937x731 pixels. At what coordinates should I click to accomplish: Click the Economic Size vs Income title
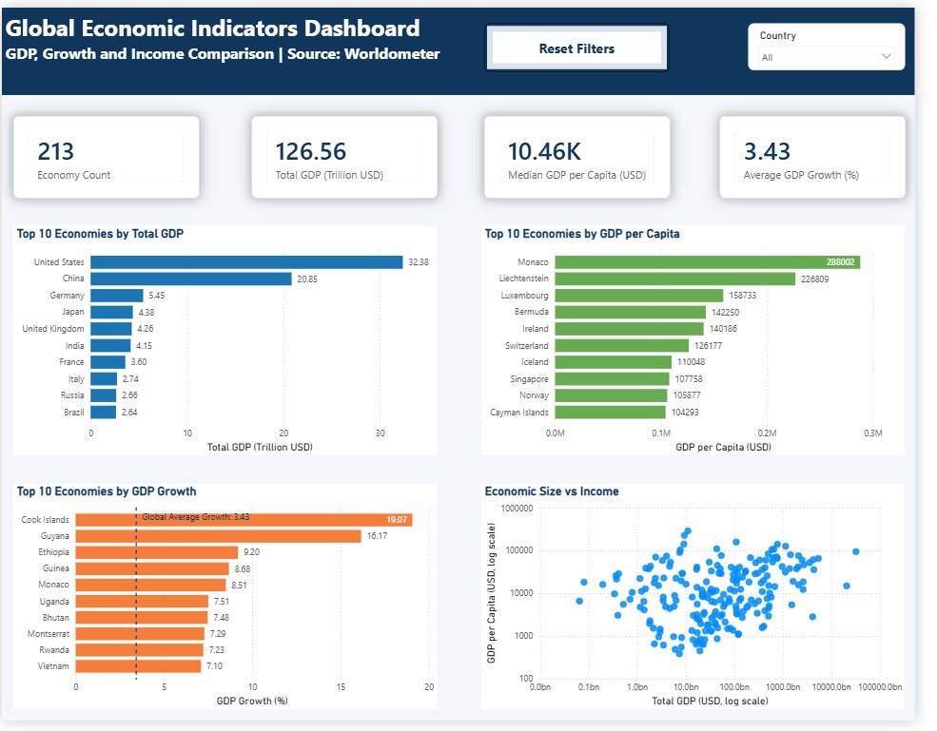tap(552, 491)
